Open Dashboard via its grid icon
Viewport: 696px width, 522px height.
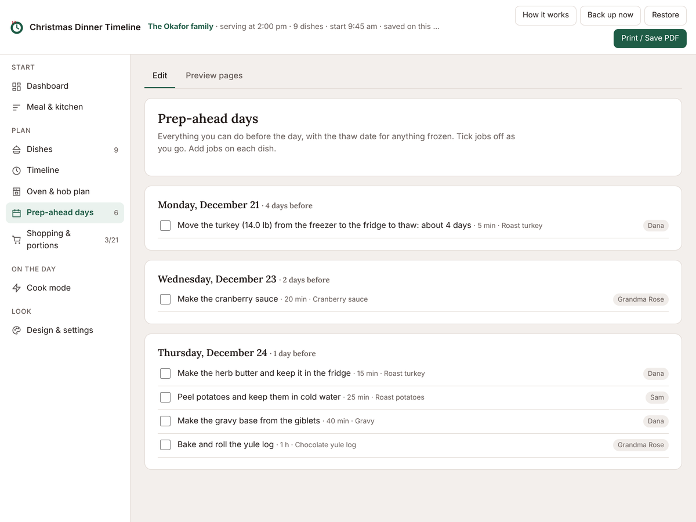[16, 86]
